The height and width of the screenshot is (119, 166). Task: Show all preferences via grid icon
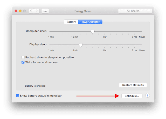point(45,11)
